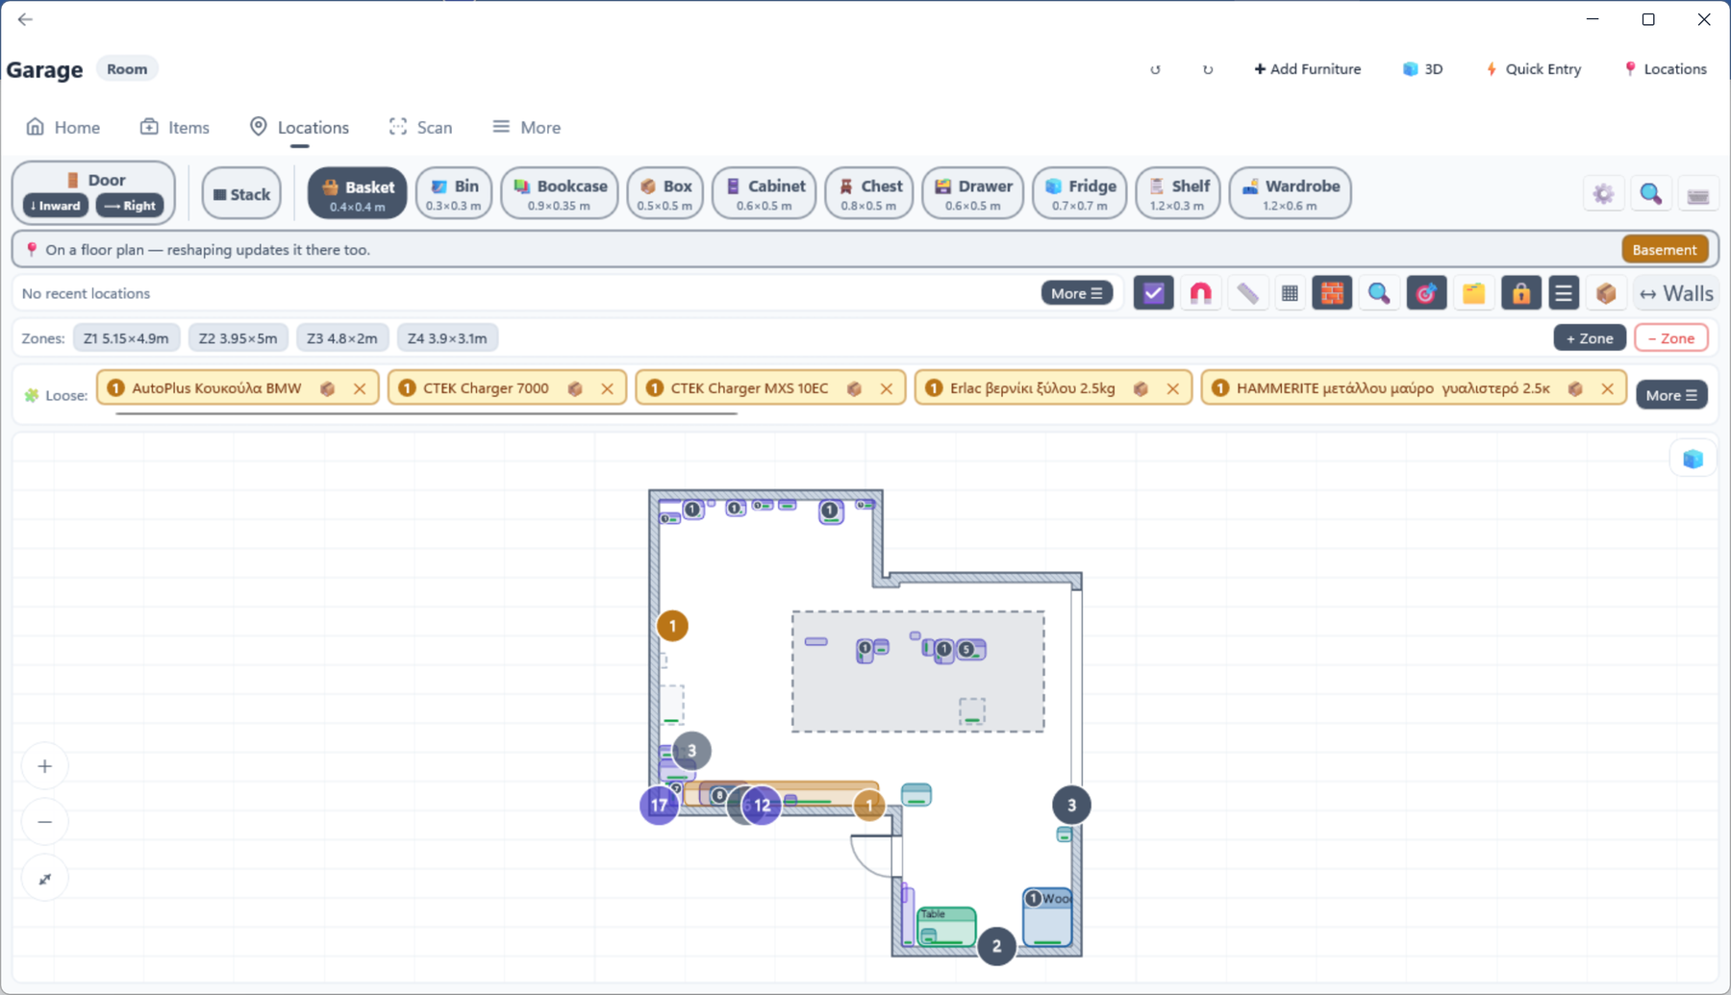Set door swing to Inward
Viewport: 1731px width, 995px height.
(x=56, y=206)
